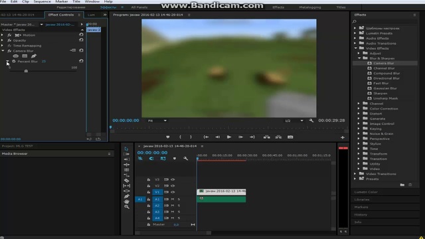Toggle V3 track output eye
Image resolution: width=425 pixels, height=239 pixels.
click(x=173, y=179)
